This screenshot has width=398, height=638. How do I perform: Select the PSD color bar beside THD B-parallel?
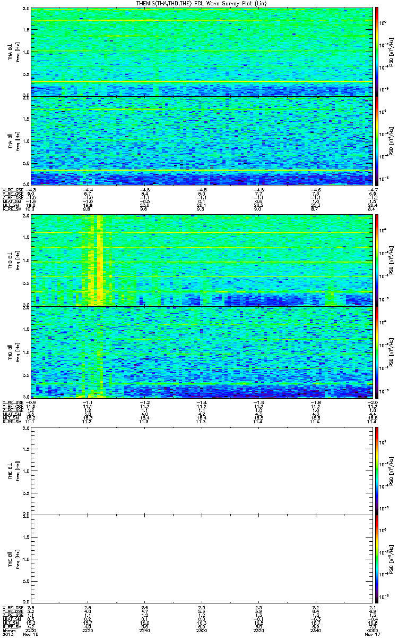tap(377, 351)
